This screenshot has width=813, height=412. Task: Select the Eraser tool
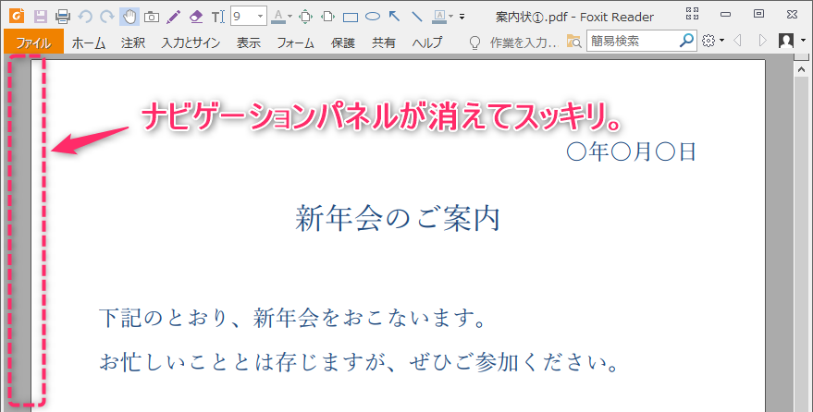pyautogui.click(x=195, y=17)
